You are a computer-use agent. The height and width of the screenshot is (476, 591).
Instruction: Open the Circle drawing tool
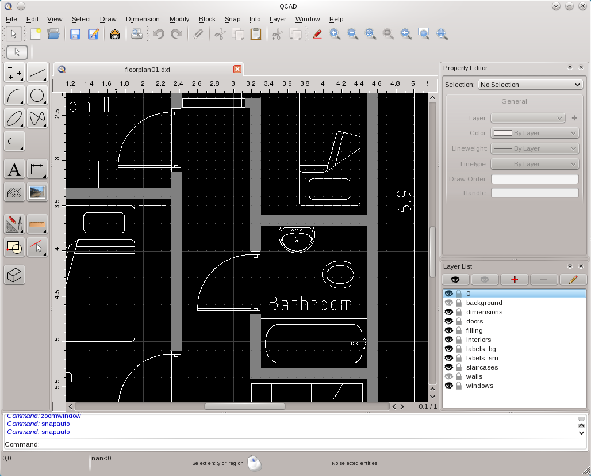pyautogui.click(x=37, y=96)
